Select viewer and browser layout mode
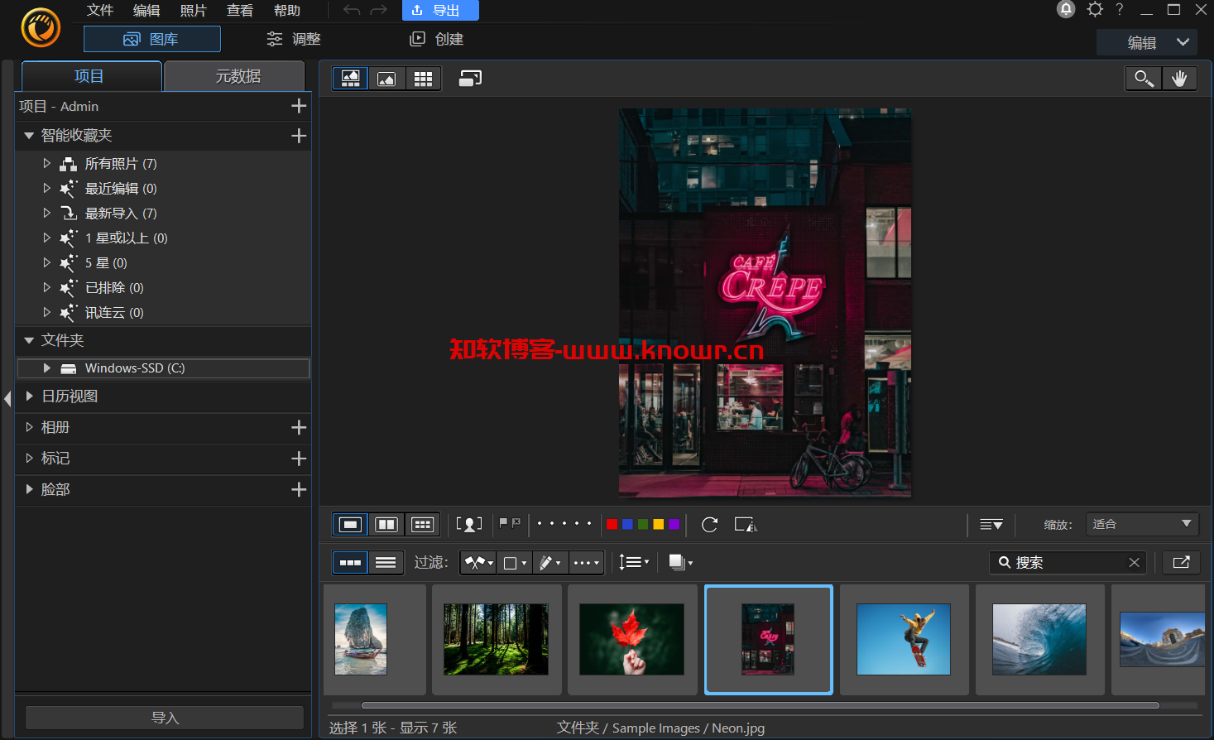 pos(351,79)
